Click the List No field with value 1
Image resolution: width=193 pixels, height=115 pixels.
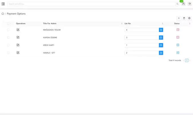(142, 45)
